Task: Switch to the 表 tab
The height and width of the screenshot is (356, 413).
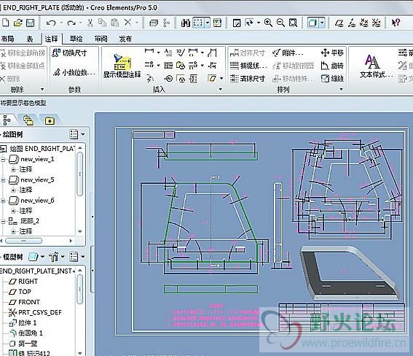Action: click(29, 39)
